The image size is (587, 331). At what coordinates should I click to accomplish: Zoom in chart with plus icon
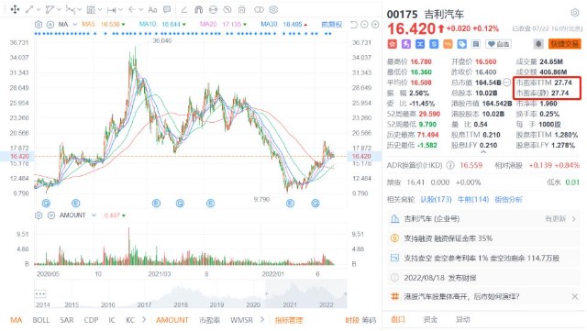375,25
